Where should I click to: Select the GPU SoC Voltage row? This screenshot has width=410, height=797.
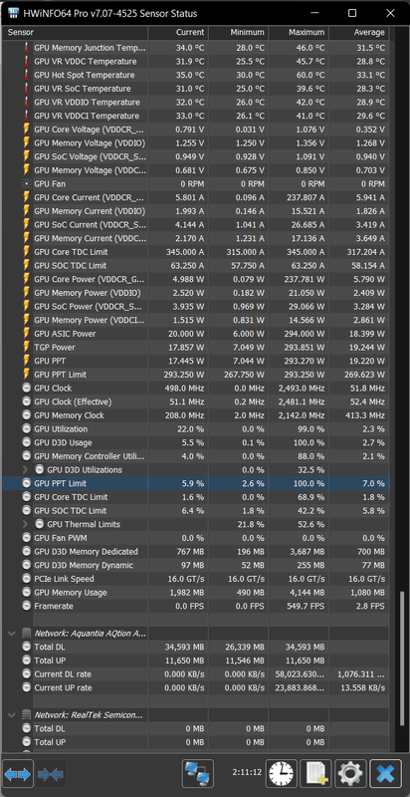click(x=196, y=156)
